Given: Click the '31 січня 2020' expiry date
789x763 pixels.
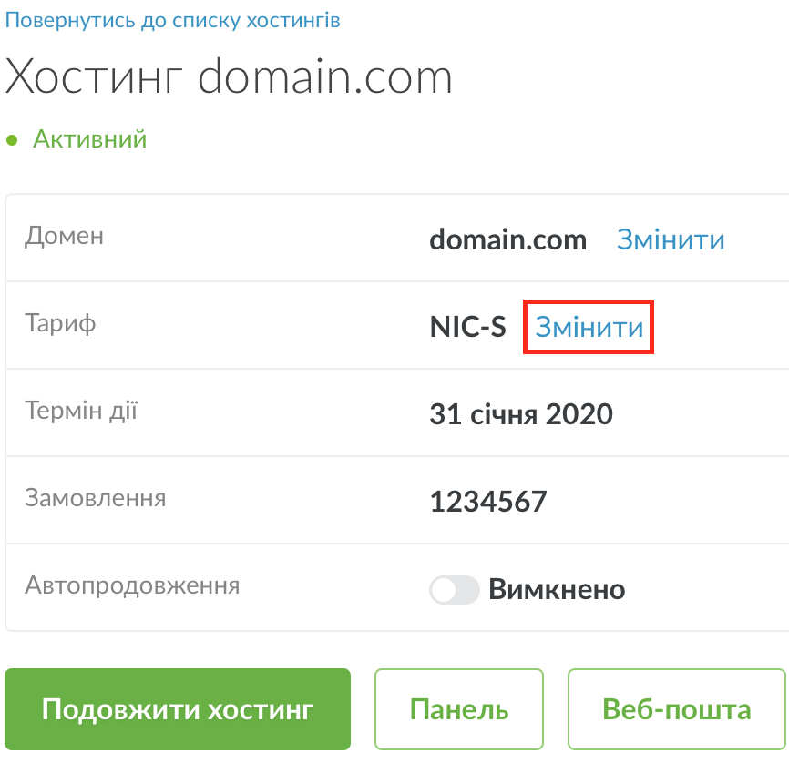Looking at the screenshot, I should pyautogui.click(x=521, y=415).
